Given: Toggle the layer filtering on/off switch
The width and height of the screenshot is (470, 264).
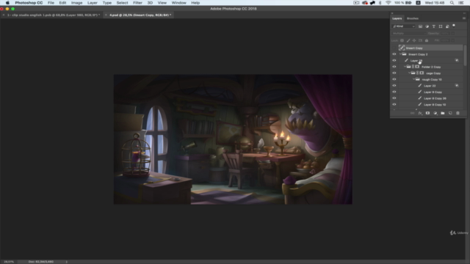Looking at the screenshot, I should coord(454,26).
